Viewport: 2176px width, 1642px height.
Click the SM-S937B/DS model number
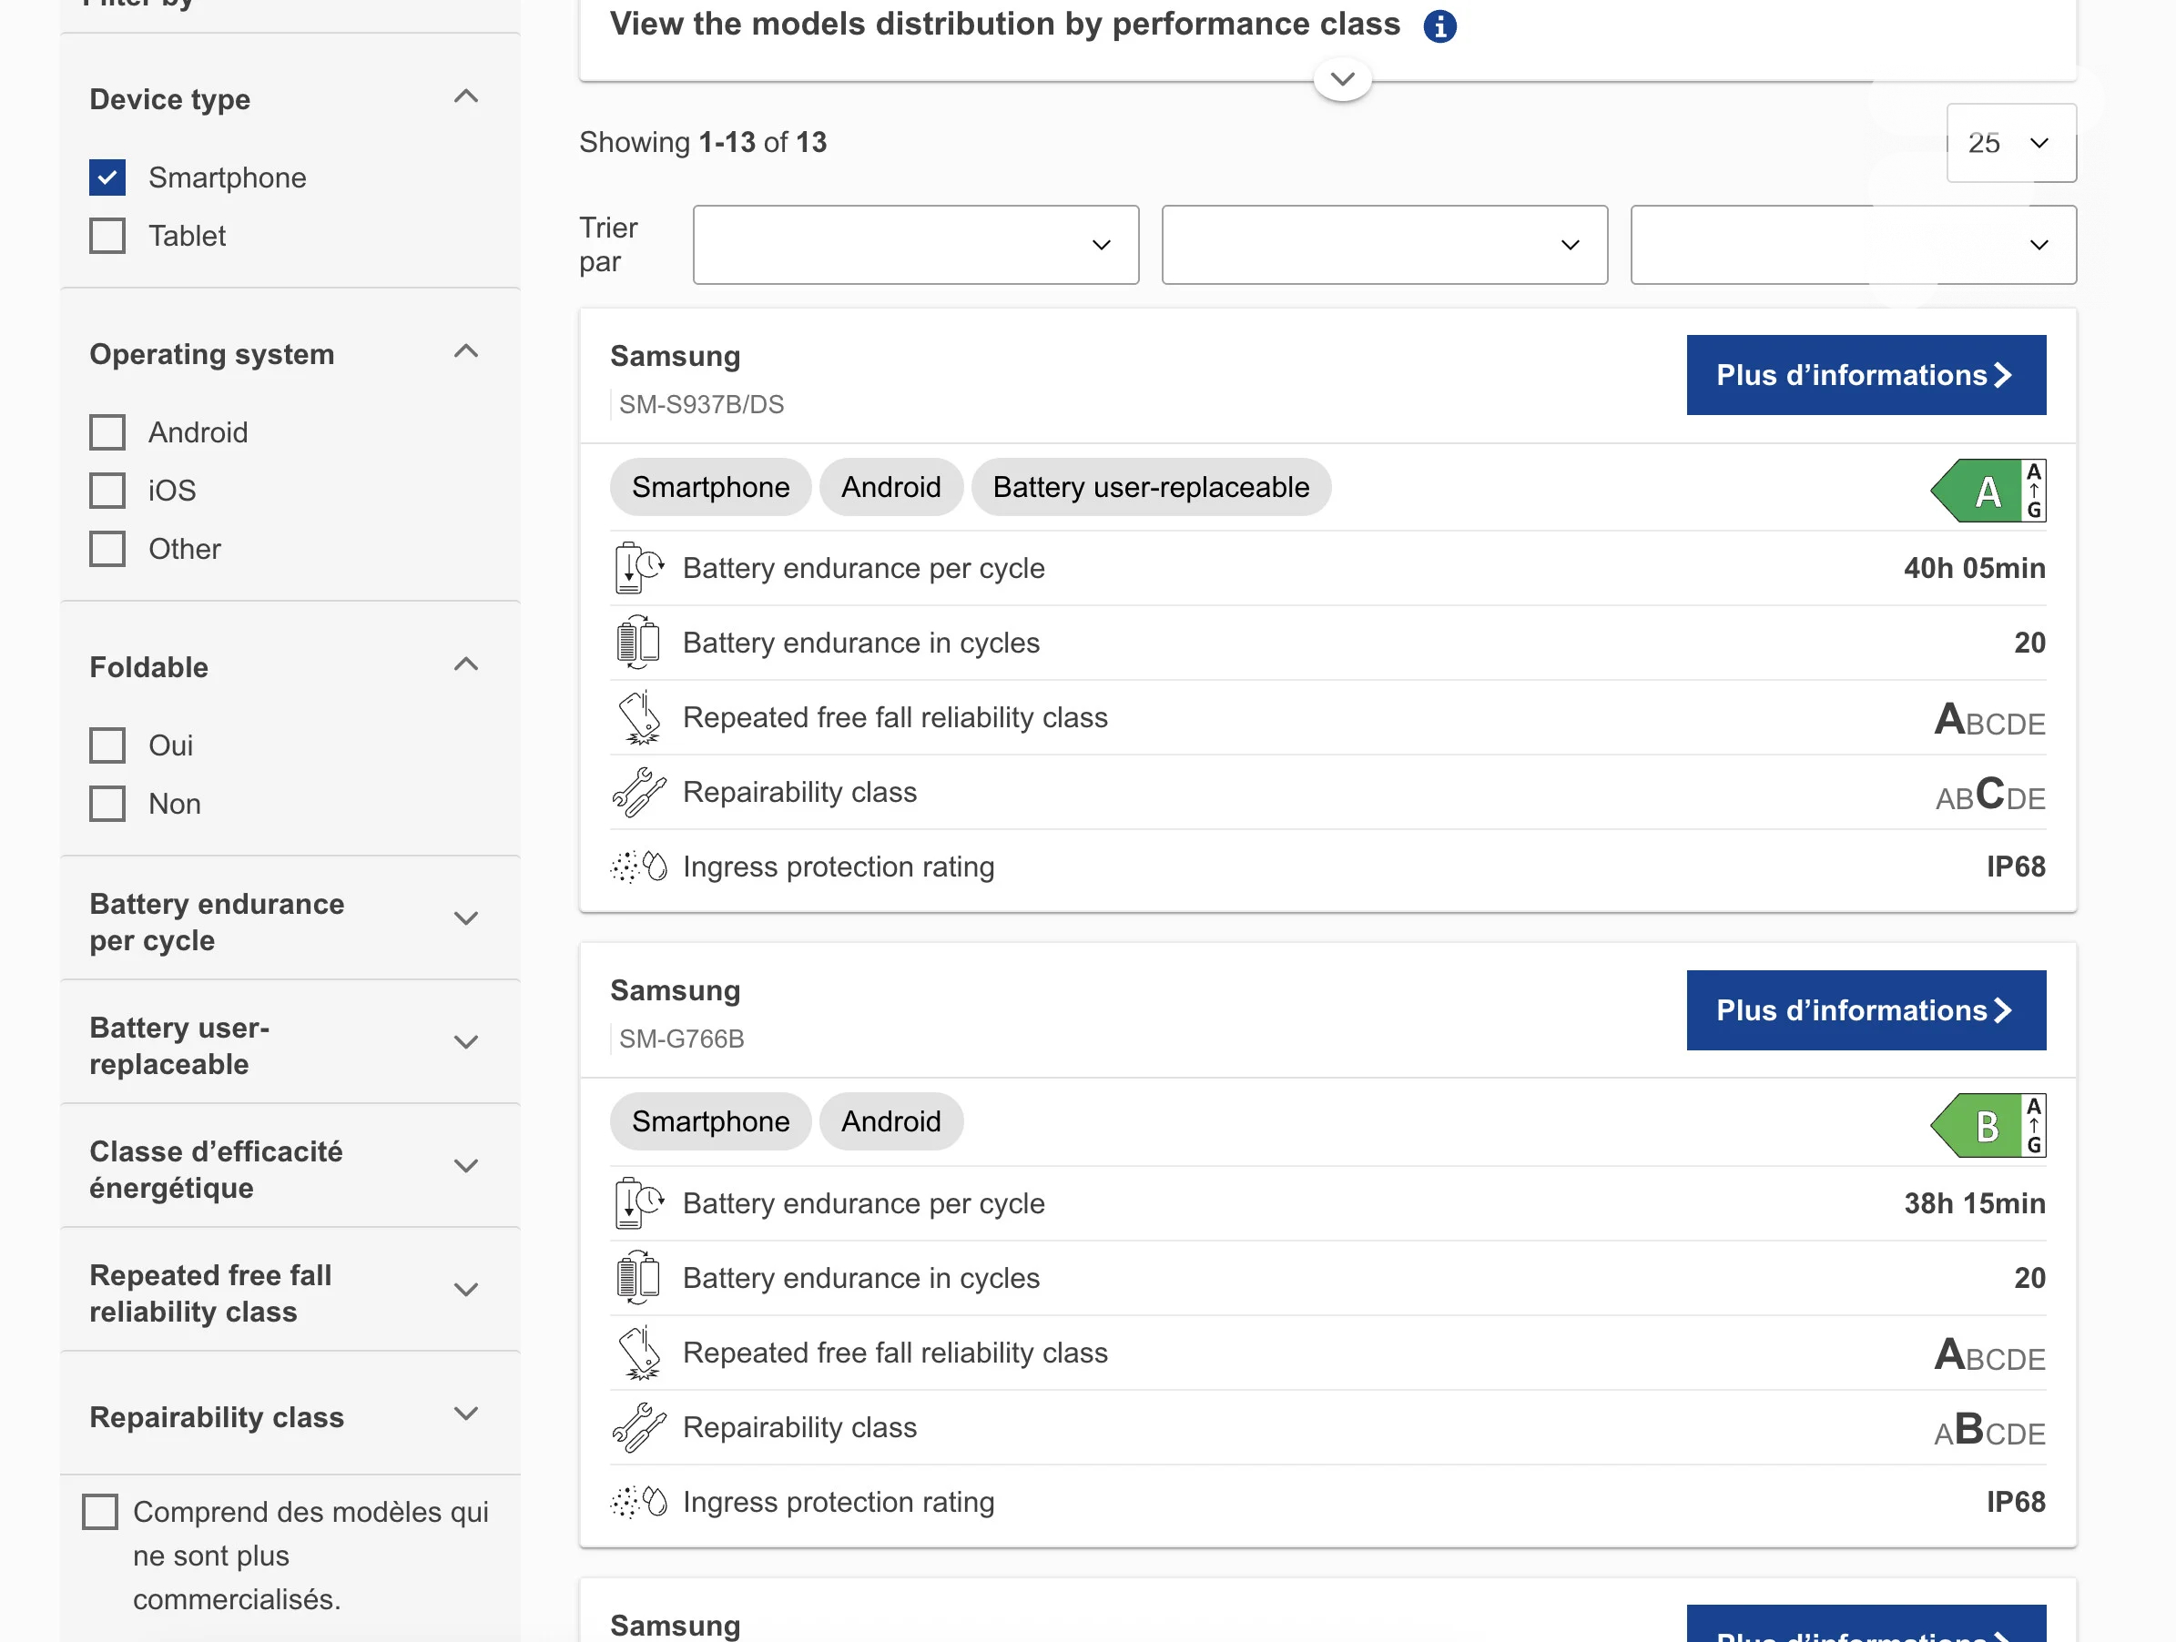point(701,404)
